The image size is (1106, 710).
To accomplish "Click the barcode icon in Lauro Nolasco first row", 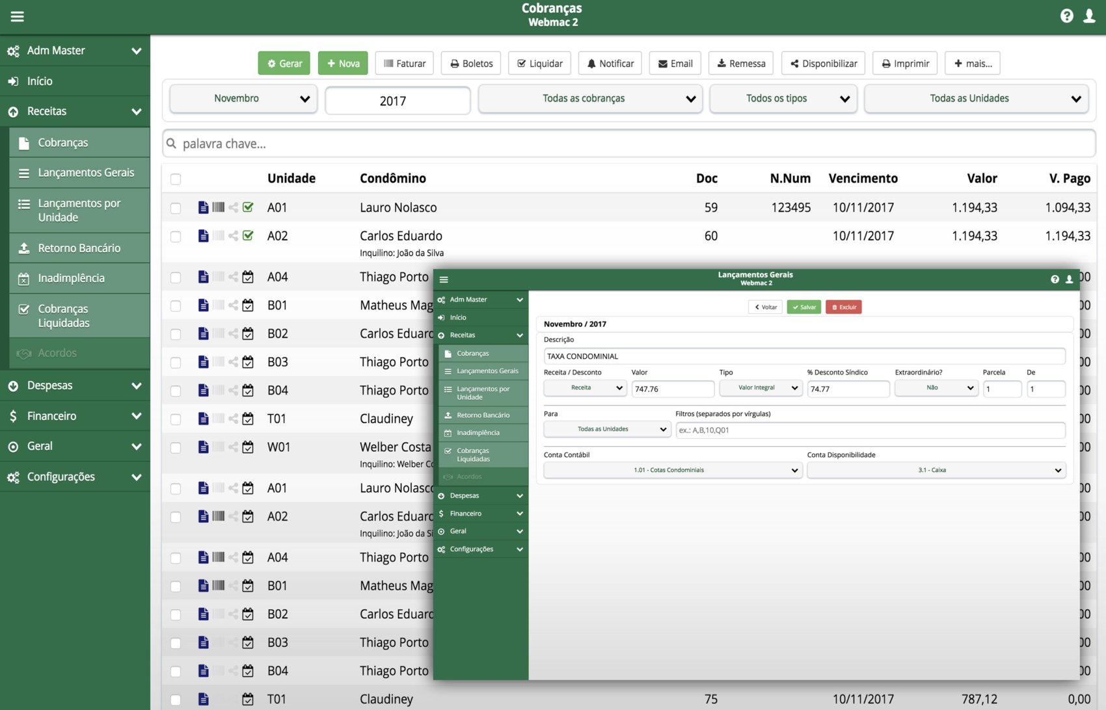I will click(219, 207).
